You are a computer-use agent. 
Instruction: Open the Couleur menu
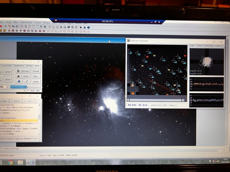coord(37,23)
